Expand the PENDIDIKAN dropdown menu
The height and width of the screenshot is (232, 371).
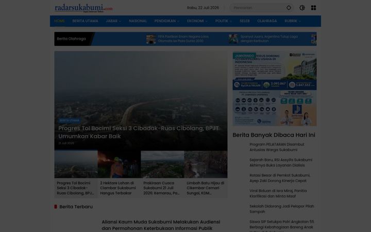pos(167,21)
